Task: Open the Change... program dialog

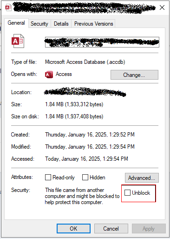Action: point(134,75)
